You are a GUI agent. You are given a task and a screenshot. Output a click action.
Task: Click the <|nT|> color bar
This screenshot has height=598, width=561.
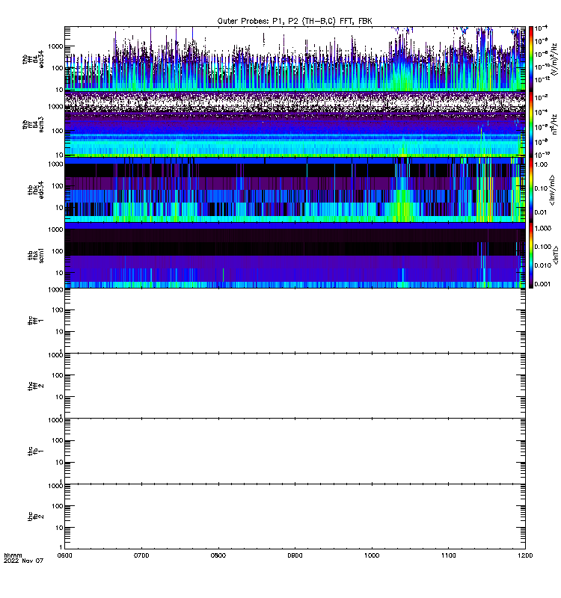(531, 255)
